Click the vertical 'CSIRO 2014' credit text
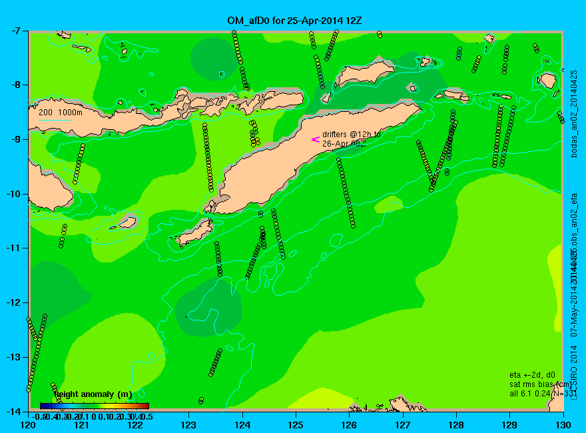Screen dimensions: 586x433 (x=575, y=370)
